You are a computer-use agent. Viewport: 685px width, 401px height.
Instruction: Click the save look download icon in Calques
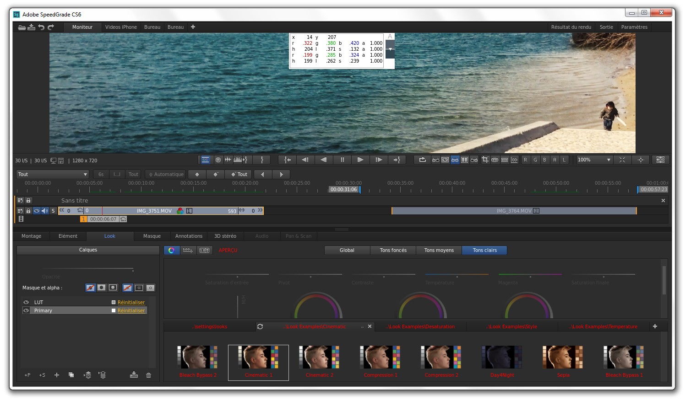point(134,375)
